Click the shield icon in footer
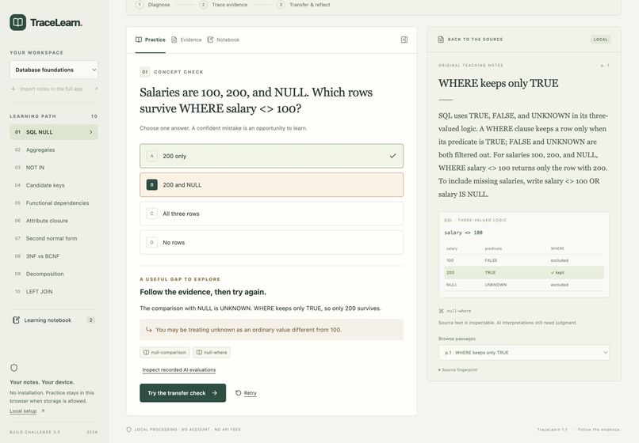639x443 pixels. (x=128, y=430)
